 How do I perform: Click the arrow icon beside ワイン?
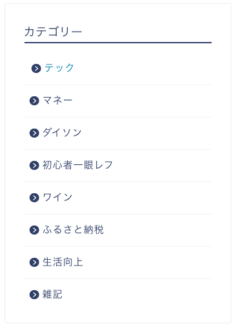coord(34,198)
